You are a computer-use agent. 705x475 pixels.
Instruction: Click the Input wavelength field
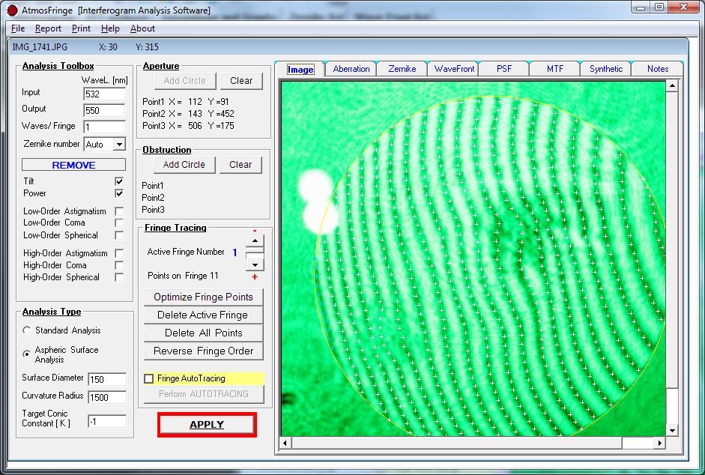tap(105, 94)
